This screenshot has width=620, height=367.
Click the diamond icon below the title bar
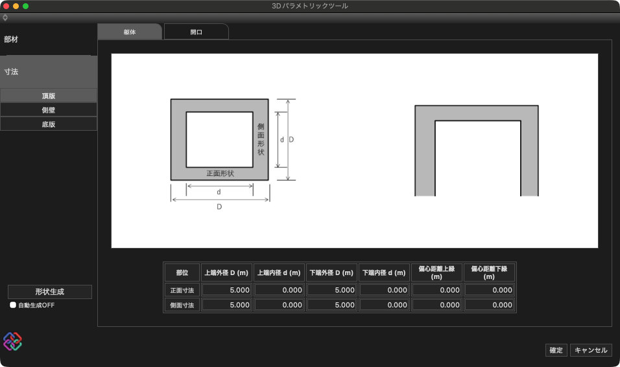6,17
